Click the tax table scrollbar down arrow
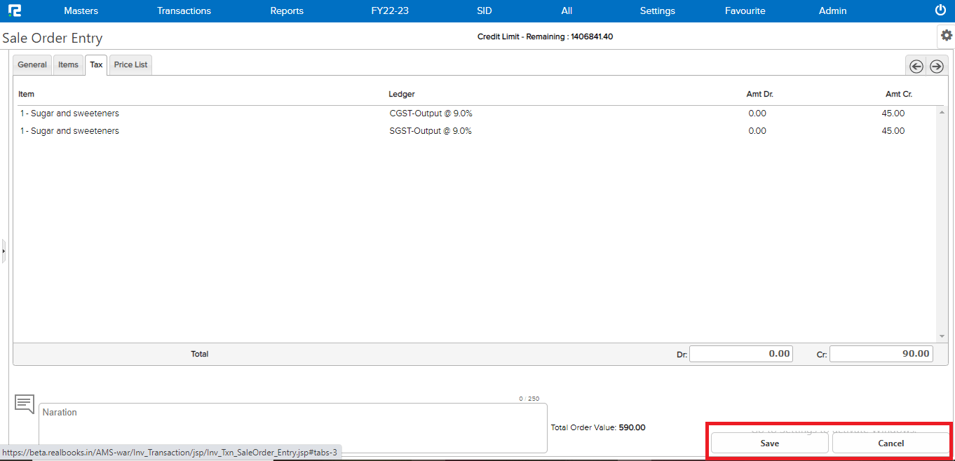955x461 pixels. [x=942, y=337]
